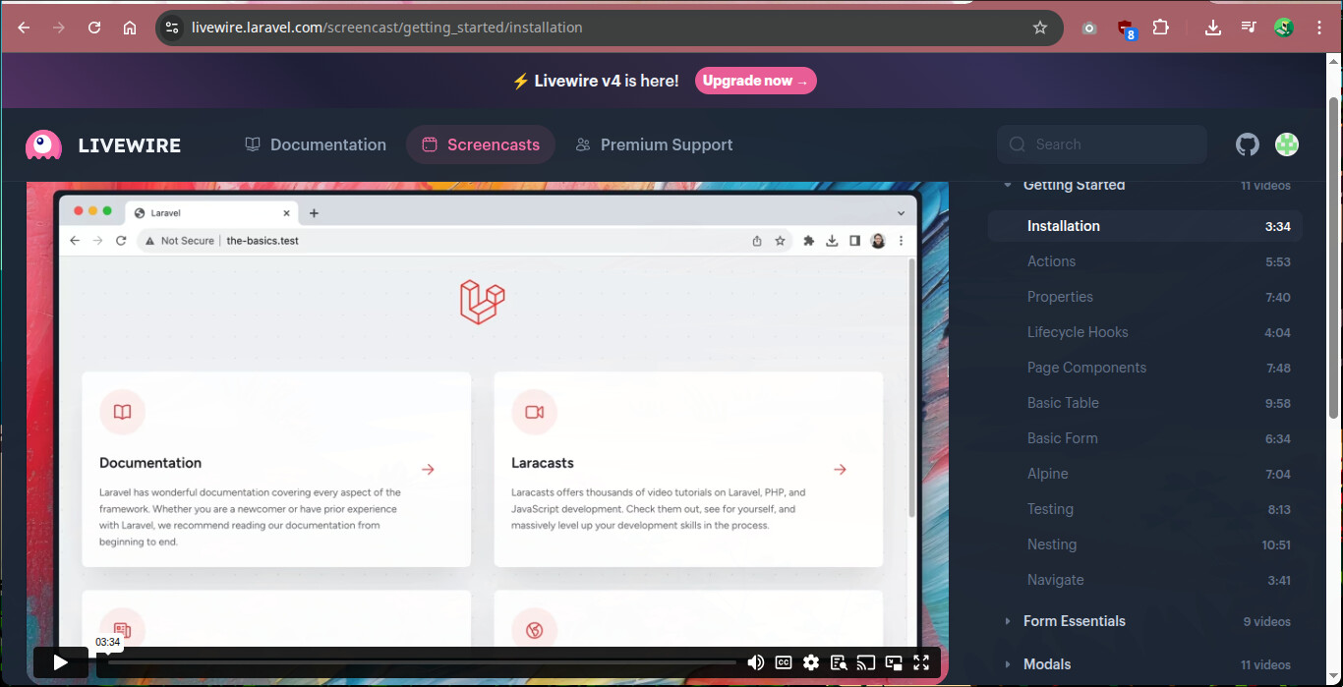Toggle closed captions on the video
Screen dimensions: 1343x687
tap(784, 662)
